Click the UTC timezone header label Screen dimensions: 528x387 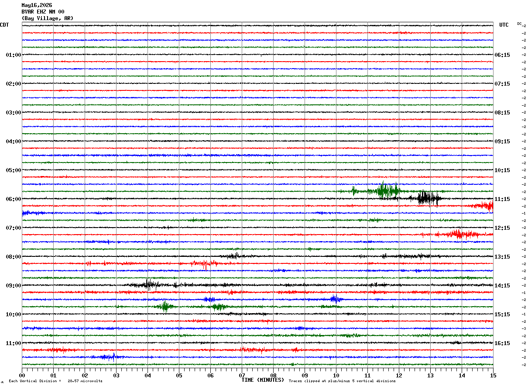(504, 25)
